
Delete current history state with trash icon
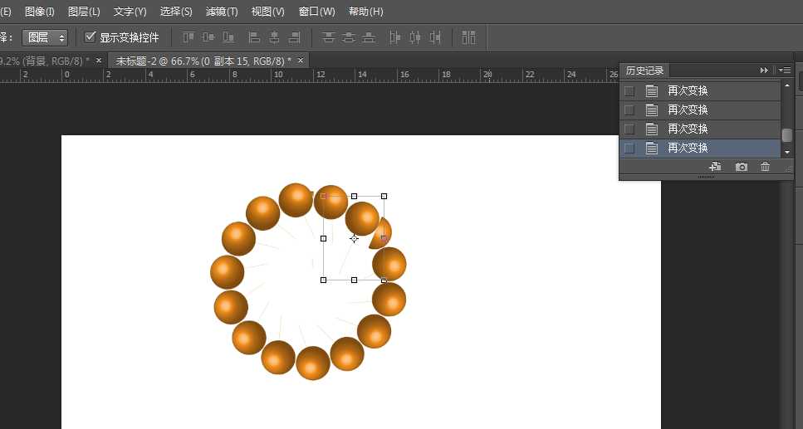766,167
